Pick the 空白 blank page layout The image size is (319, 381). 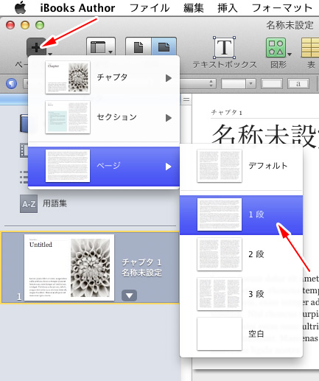coord(241,334)
